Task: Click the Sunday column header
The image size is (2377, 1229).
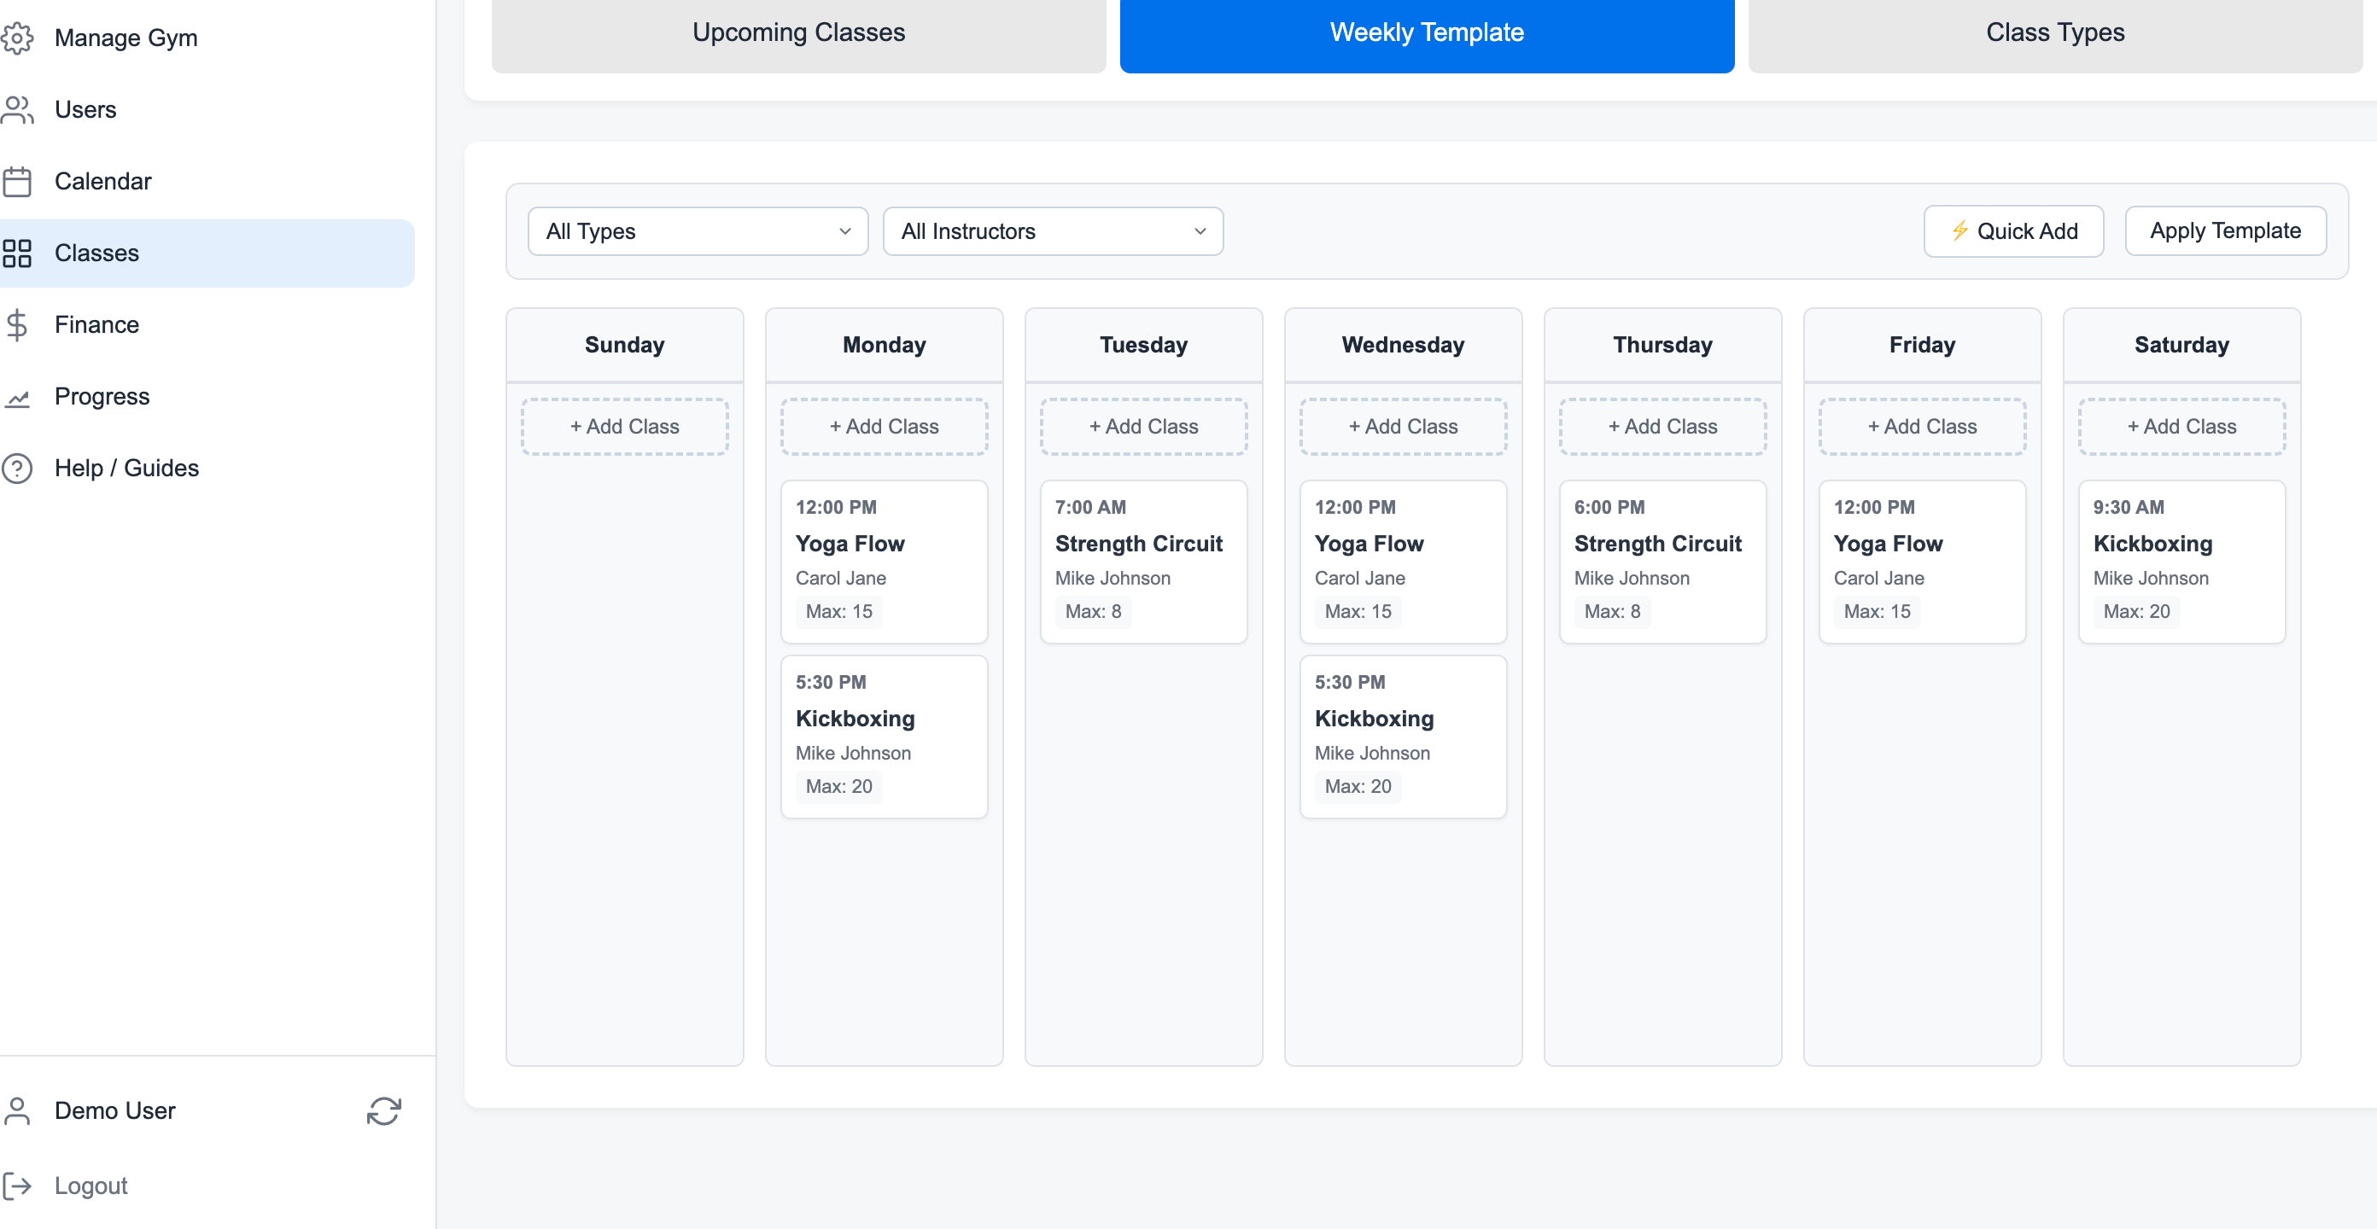Action: (625, 345)
